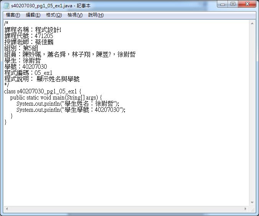Screen dimensions: 259x216
Task: Click the window resize grip corner
Action: pyautogui.click(x=252, y=209)
